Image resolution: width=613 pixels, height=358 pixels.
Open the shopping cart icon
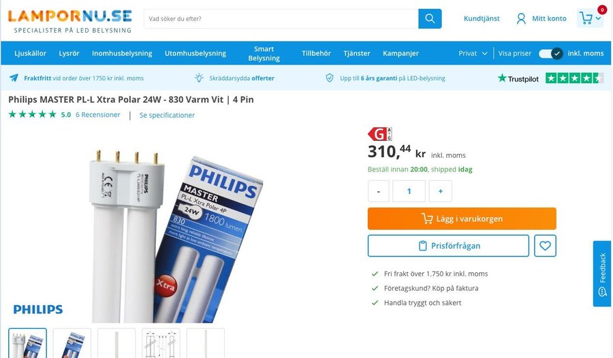[586, 18]
